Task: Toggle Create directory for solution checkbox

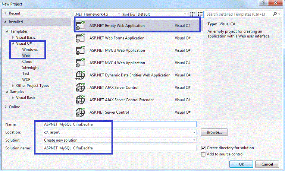Action: 203,148
